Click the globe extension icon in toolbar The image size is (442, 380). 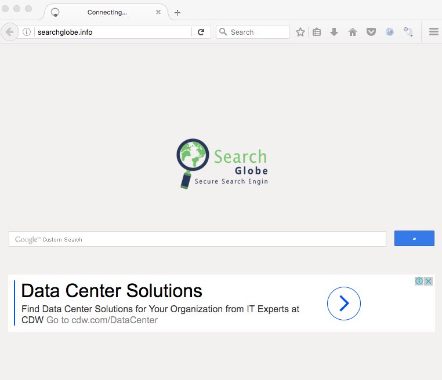pyautogui.click(x=390, y=32)
